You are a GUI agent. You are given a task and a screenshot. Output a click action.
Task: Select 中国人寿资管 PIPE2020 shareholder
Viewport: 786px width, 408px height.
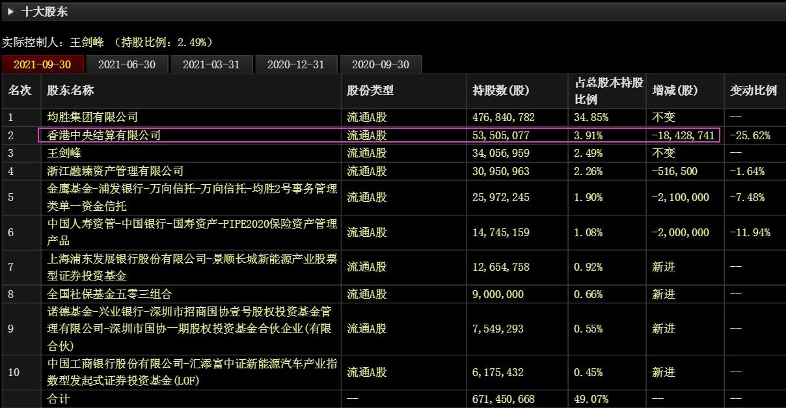[192, 232]
